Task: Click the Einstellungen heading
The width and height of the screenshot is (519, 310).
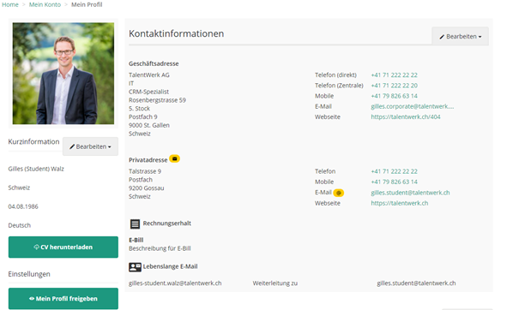Action: [29, 274]
